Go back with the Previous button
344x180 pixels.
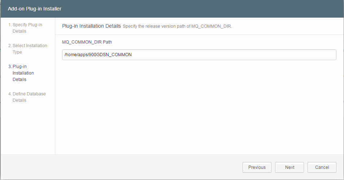coord(257,167)
